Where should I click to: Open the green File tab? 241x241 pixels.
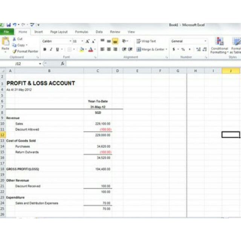(7, 32)
